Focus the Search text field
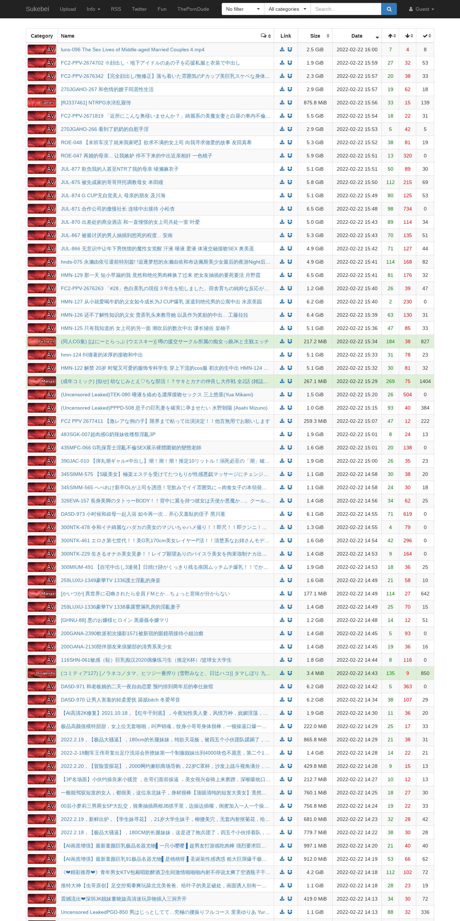The width and height of the screenshot is (460, 921). (x=346, y=9)
